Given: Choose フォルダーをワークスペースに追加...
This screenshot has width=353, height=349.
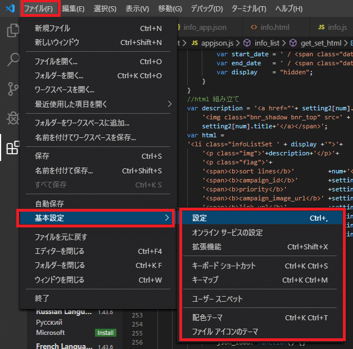Looking at the screenshot, I should [x=98, y=123].
